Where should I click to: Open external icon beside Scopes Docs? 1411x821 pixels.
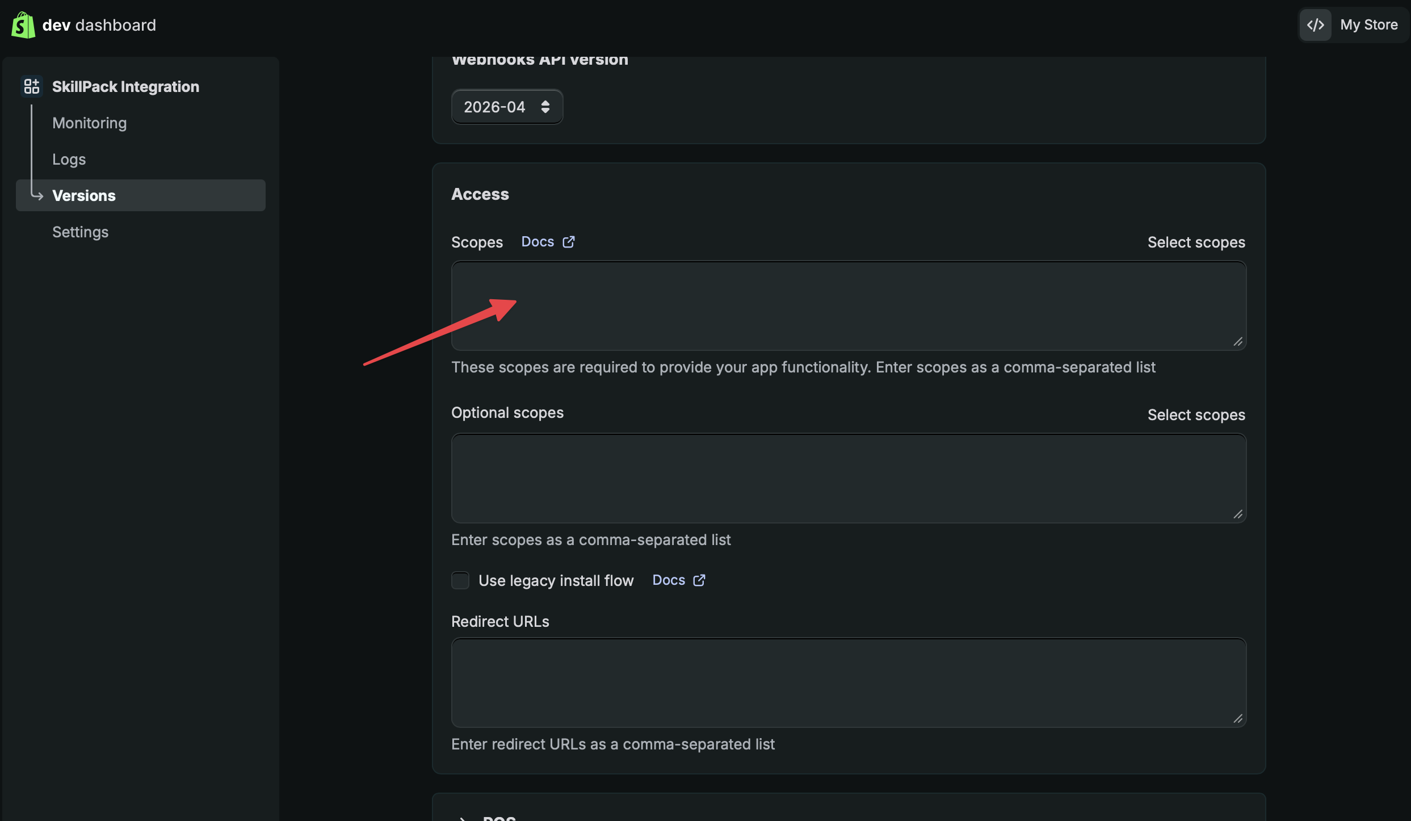point(569,242)
